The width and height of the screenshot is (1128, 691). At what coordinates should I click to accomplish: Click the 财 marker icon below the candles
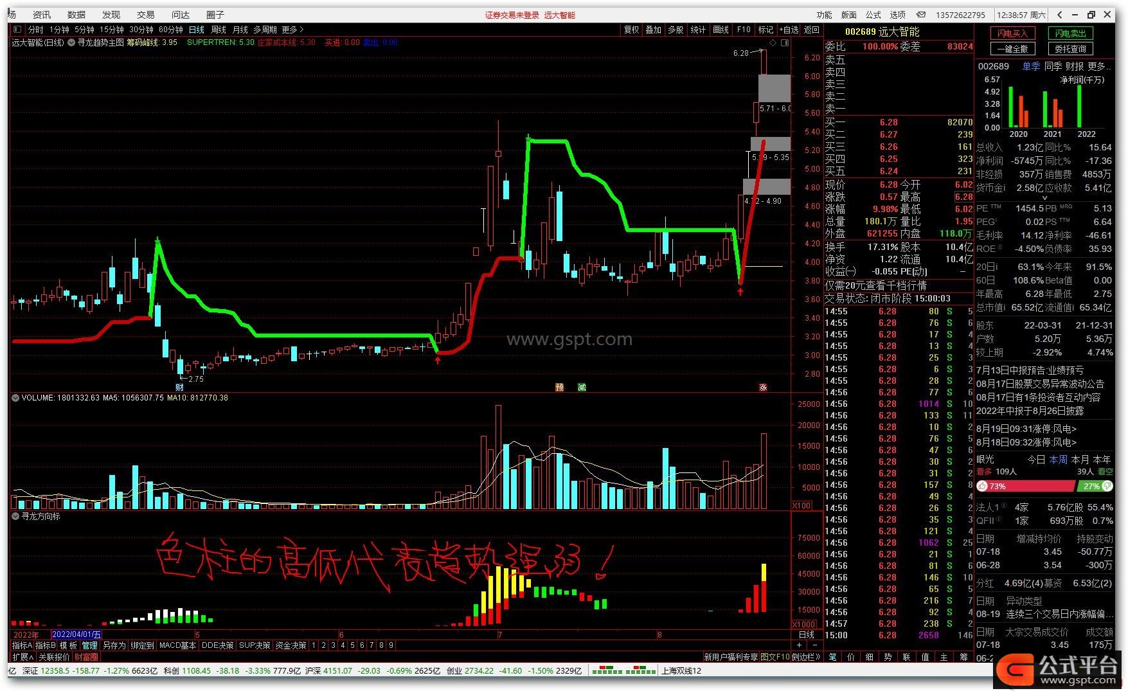179,387
